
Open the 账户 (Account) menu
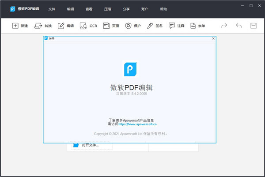(145, 9)
